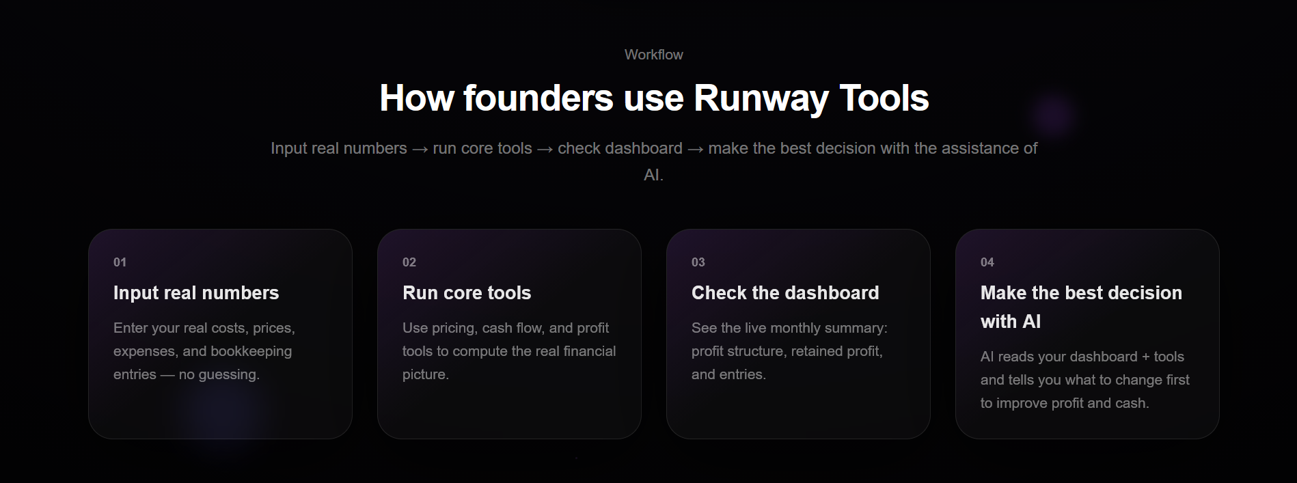Click the "Workflow" section label
Screen dimensions: 1297x483
pos(653,55)
